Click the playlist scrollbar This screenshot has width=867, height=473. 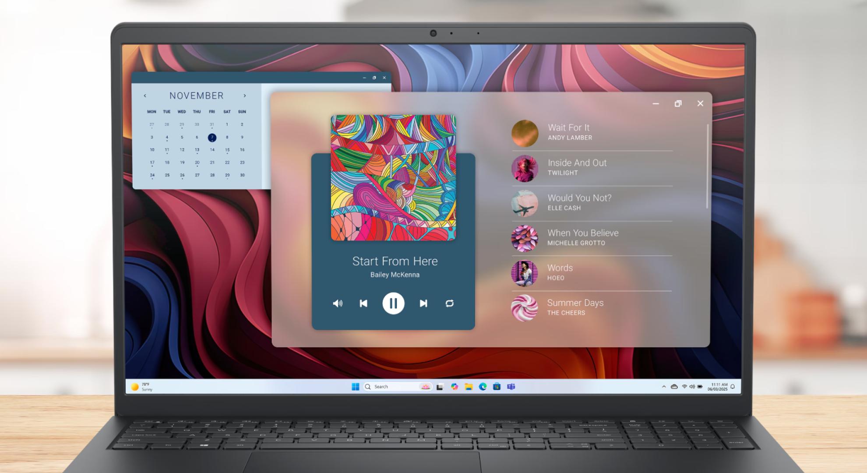point(707,166)
